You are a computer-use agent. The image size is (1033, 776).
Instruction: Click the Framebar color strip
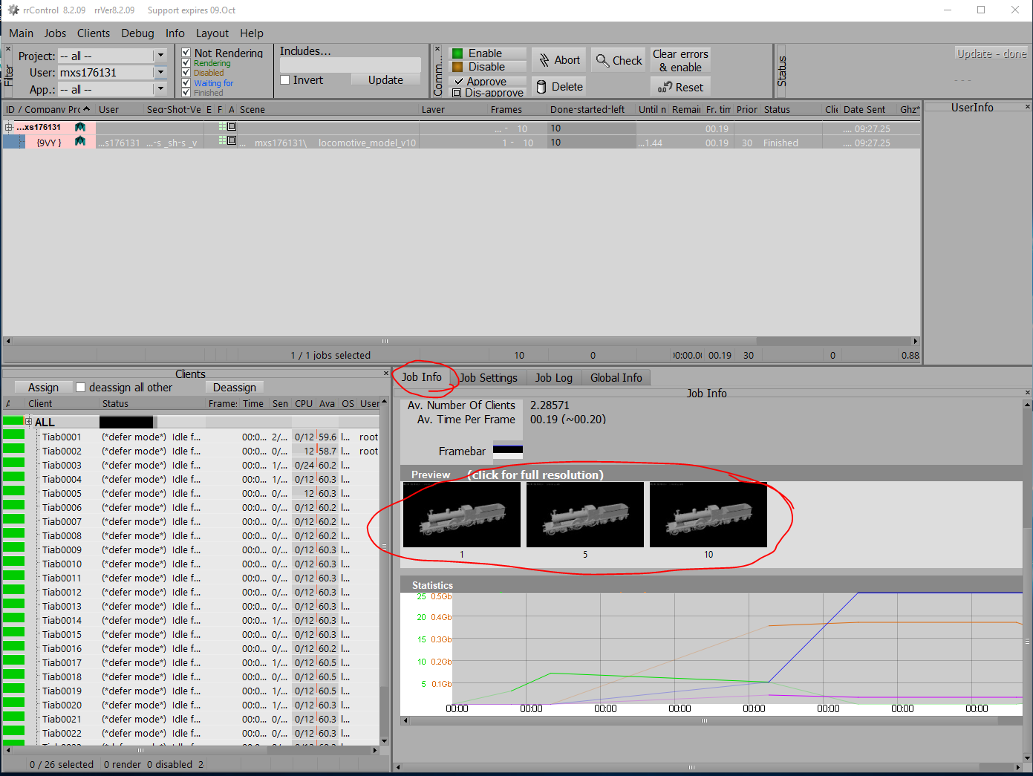508,451
